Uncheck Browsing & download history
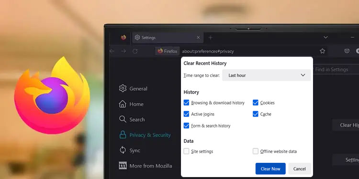The image size is (359, 179). (186, 103)
